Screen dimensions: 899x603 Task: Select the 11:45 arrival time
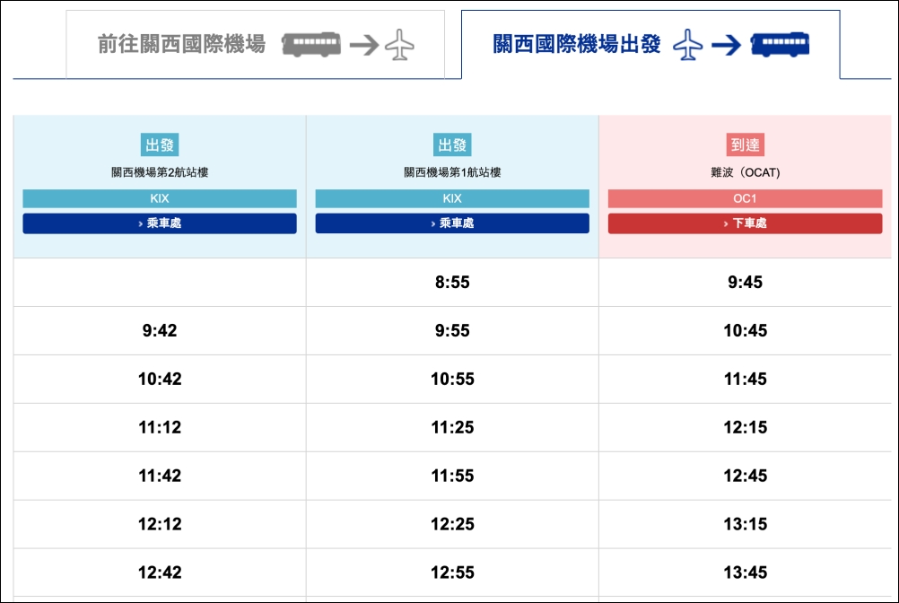(x=746, y=379)
